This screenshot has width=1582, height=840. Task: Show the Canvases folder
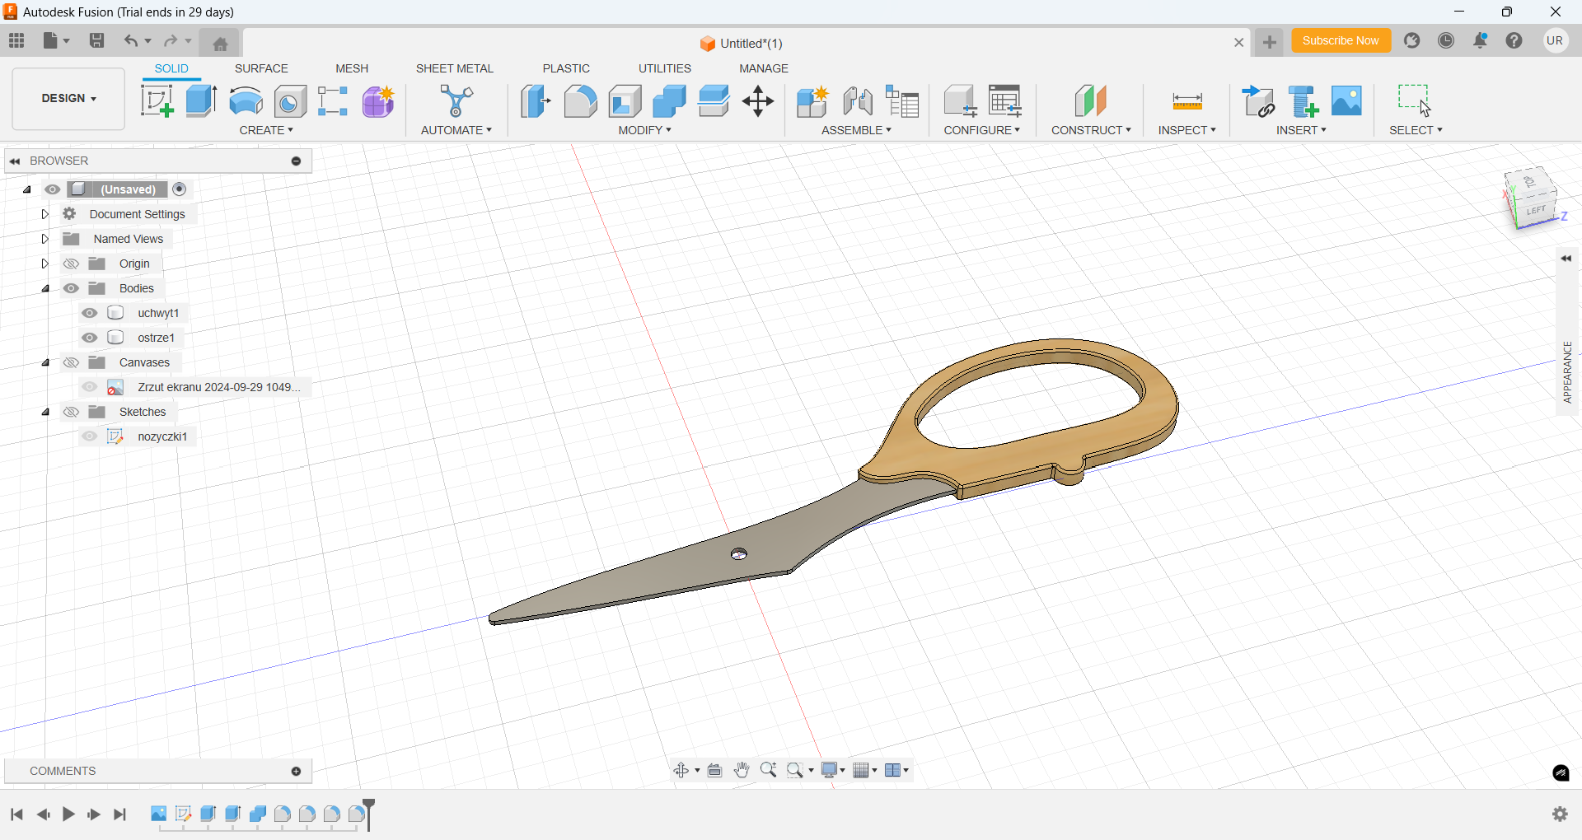click(72, 362)
